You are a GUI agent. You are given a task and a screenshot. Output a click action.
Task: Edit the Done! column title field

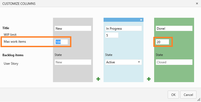coord(174,28)
